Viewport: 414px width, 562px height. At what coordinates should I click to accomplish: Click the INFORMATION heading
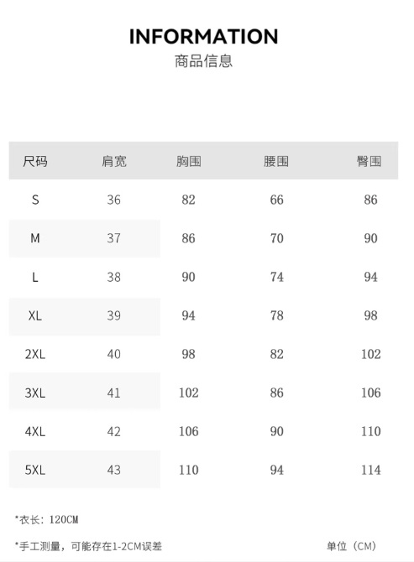pyautogui.click(x=203, y=37)
